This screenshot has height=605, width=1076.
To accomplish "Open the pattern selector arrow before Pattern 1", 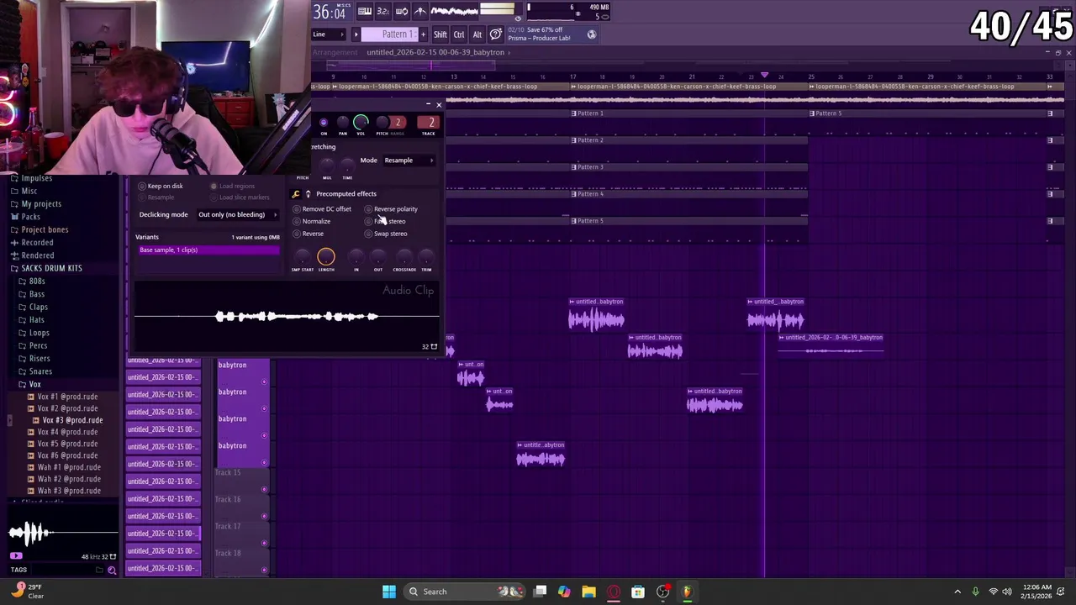I will coord(356,34).
